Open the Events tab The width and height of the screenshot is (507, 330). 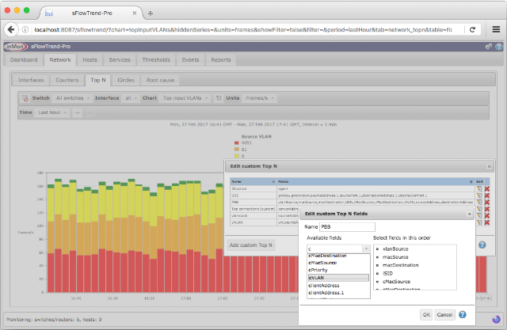pos(190,60)
